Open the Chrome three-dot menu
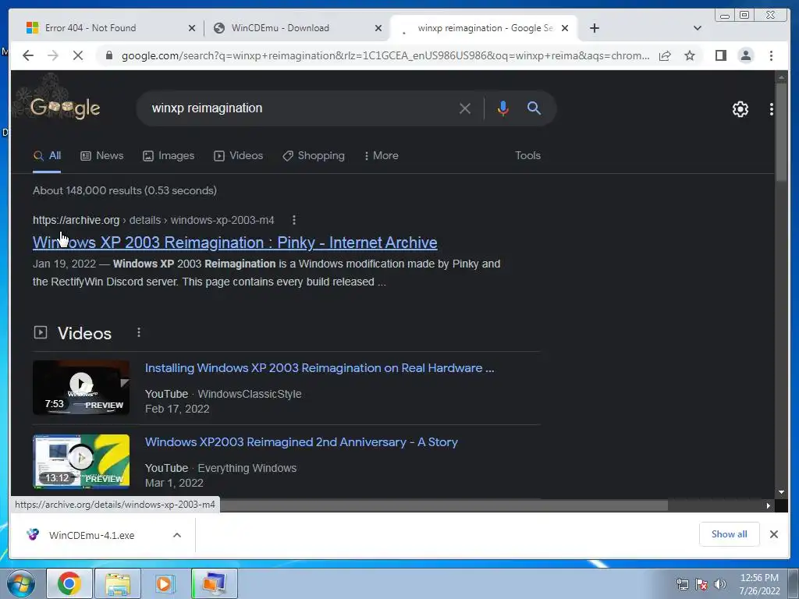The image size is (799, 599). [771, 55]
